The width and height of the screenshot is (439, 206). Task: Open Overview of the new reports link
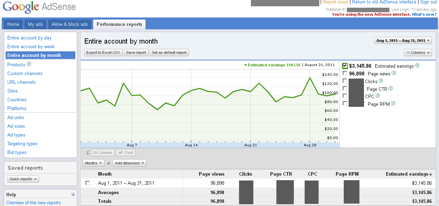(x=34, y=203)
